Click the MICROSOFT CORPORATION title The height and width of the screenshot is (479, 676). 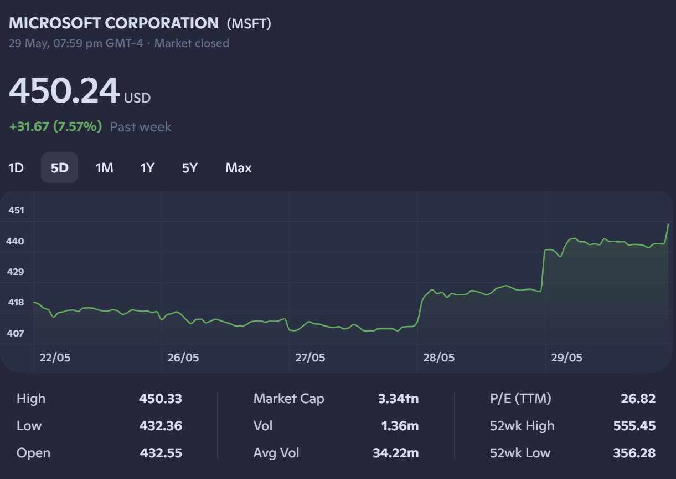click(x=113, y=23)
